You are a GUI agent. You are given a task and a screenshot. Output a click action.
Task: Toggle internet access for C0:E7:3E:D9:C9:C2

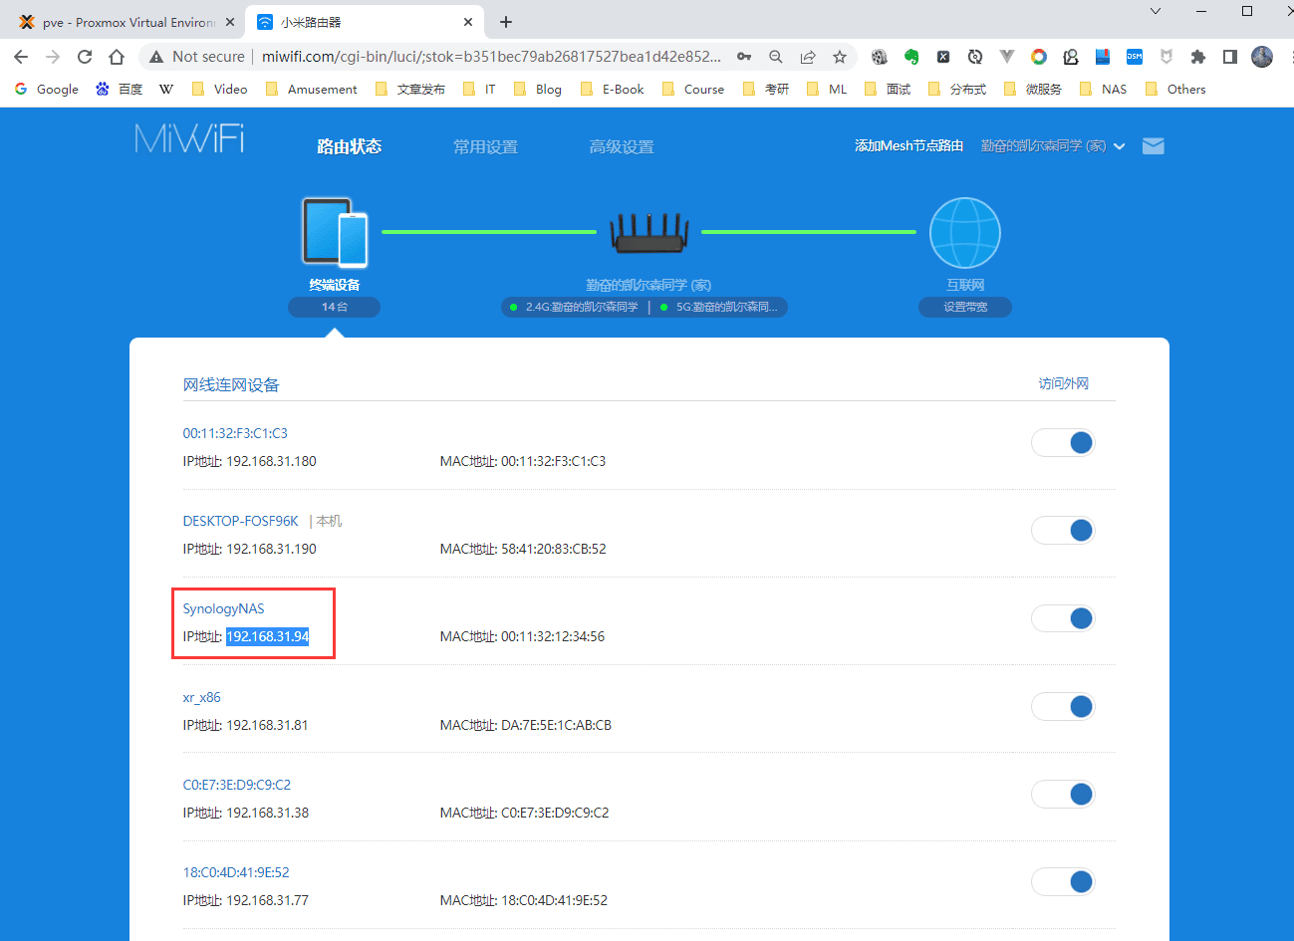1063,794
